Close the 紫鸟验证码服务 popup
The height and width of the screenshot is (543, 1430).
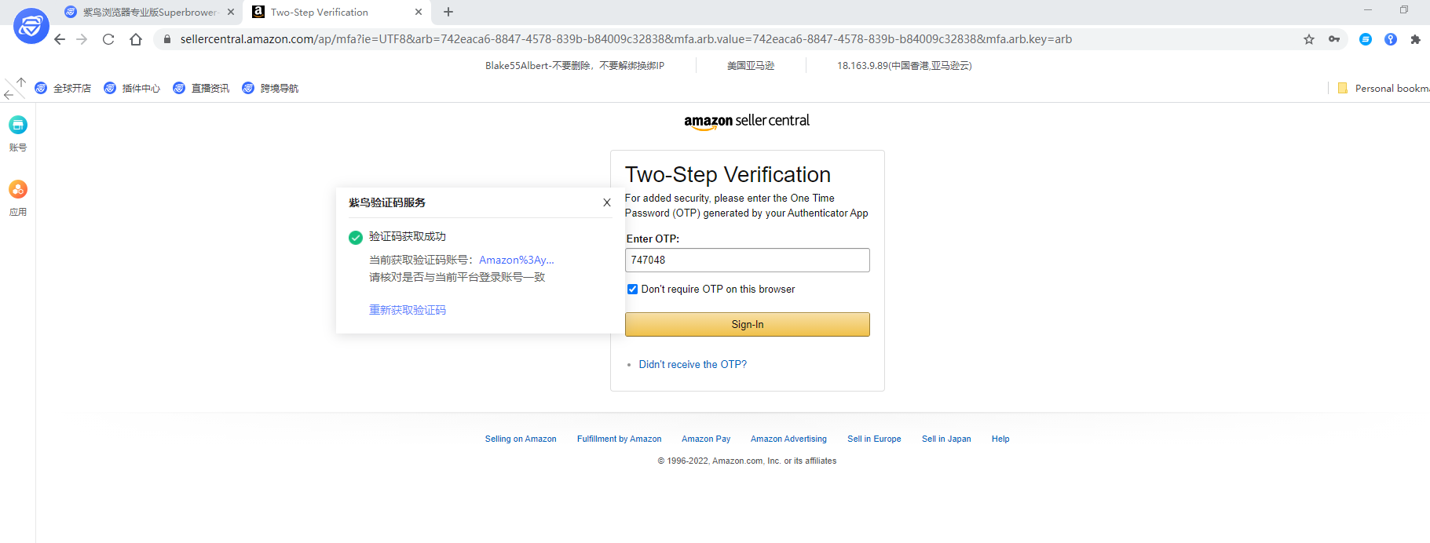tap(607, 202)
